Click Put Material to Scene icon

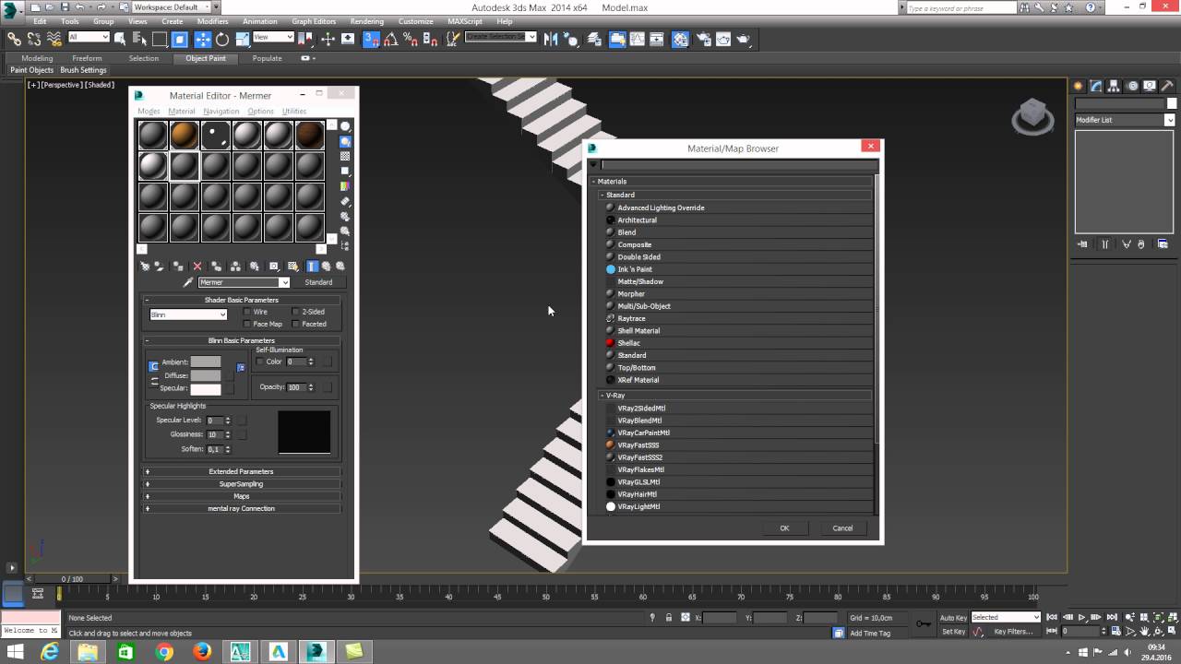pyautogui.click(x=159, y=267)
